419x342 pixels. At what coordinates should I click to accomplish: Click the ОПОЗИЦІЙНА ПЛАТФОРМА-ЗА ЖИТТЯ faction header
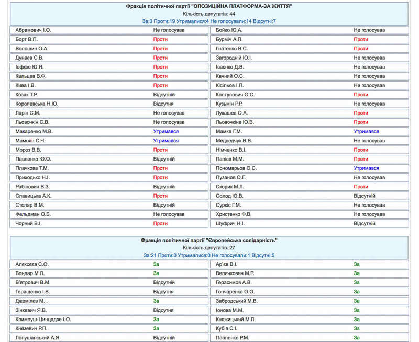point(209,6)
